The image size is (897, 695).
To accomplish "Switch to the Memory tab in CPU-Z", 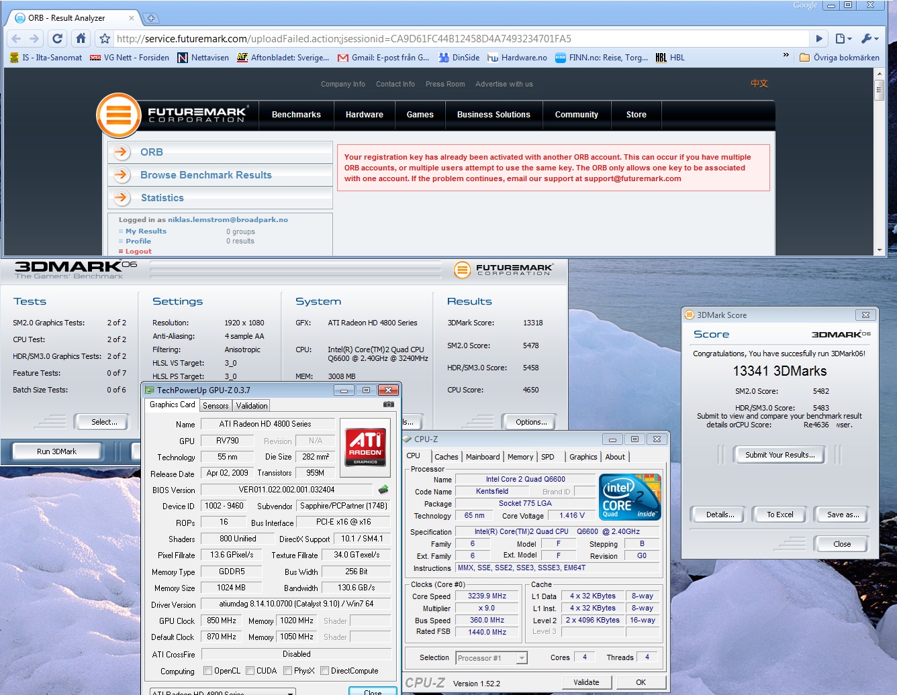I will tap(520, 457).
